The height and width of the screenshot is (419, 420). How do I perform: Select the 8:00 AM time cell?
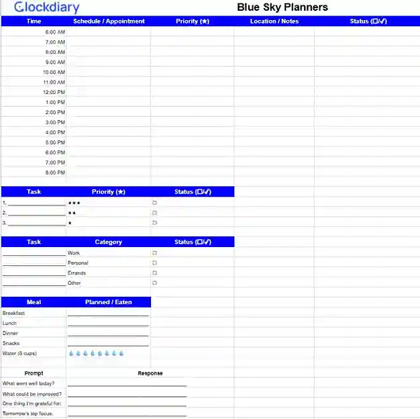click(x=34, y=52)
